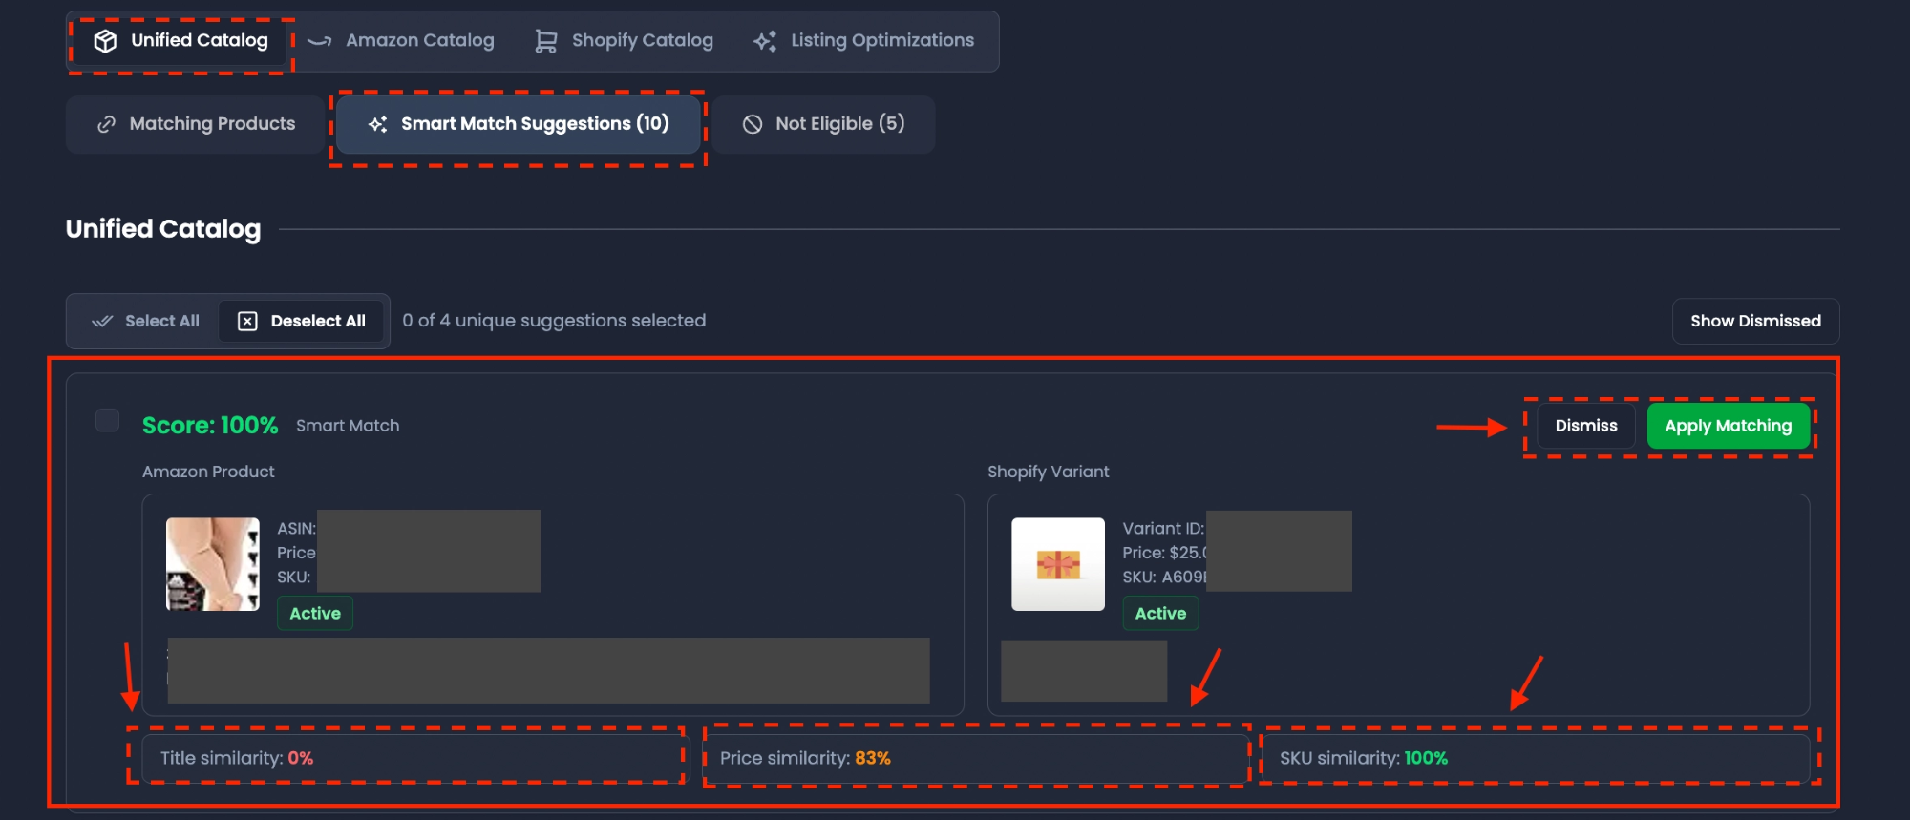
Task: Show the Matching Products sub-tab
Action: coord(196,124)
